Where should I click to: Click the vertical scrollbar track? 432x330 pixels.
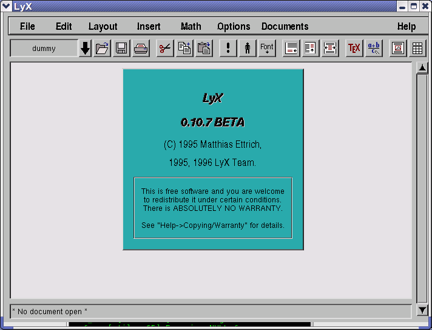[x=422, y=189]
